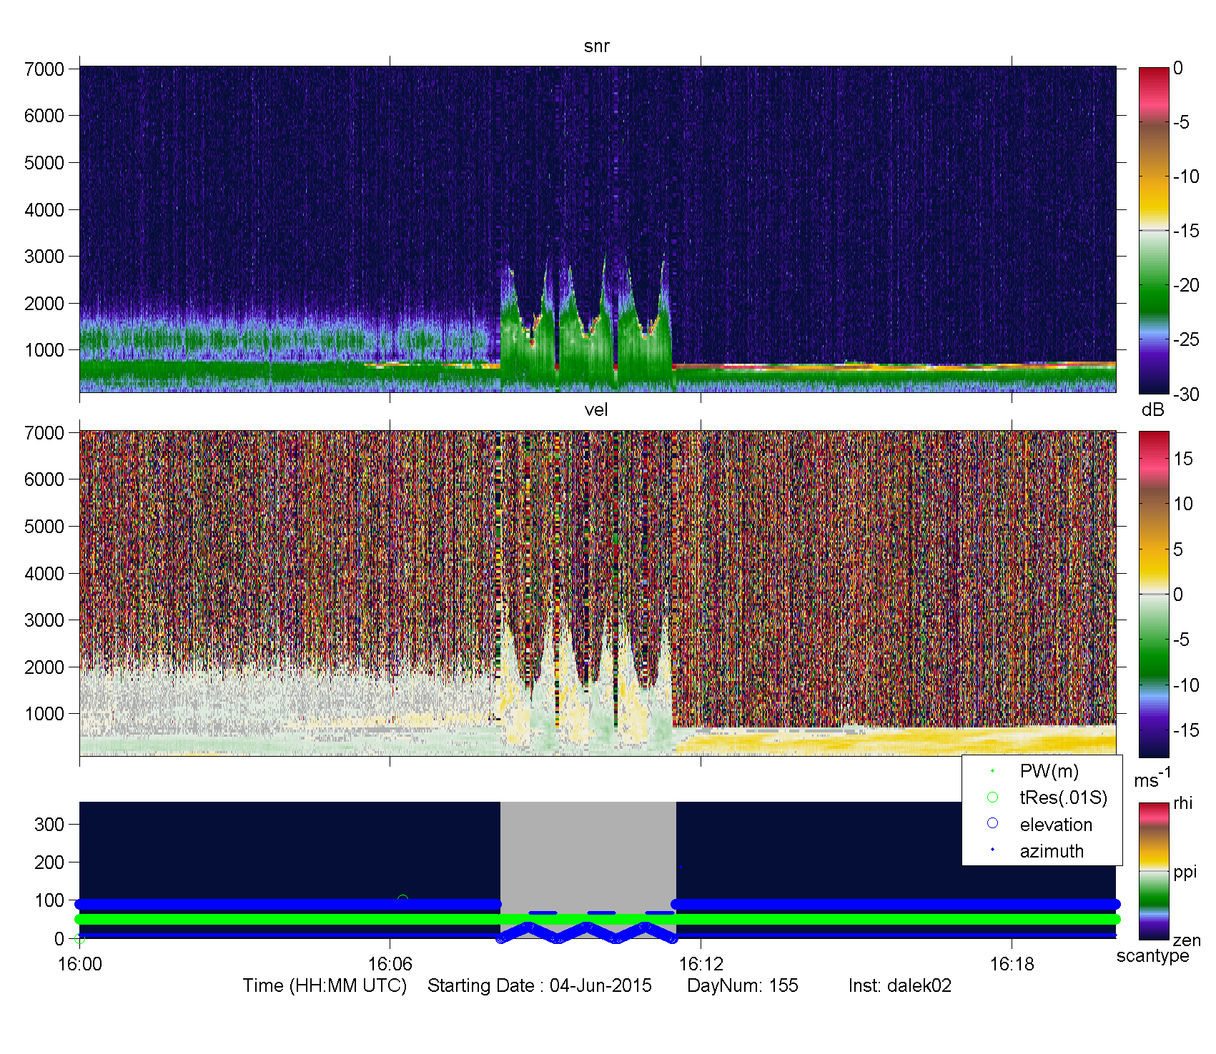Viewport: 1216px width, 1054px height.
Task: Click the blue dot marker beside azimuth
Action: [992, 850]
